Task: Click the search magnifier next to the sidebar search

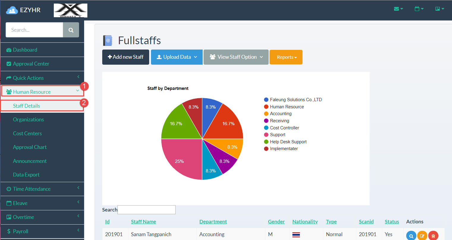Action: [71, 30]
